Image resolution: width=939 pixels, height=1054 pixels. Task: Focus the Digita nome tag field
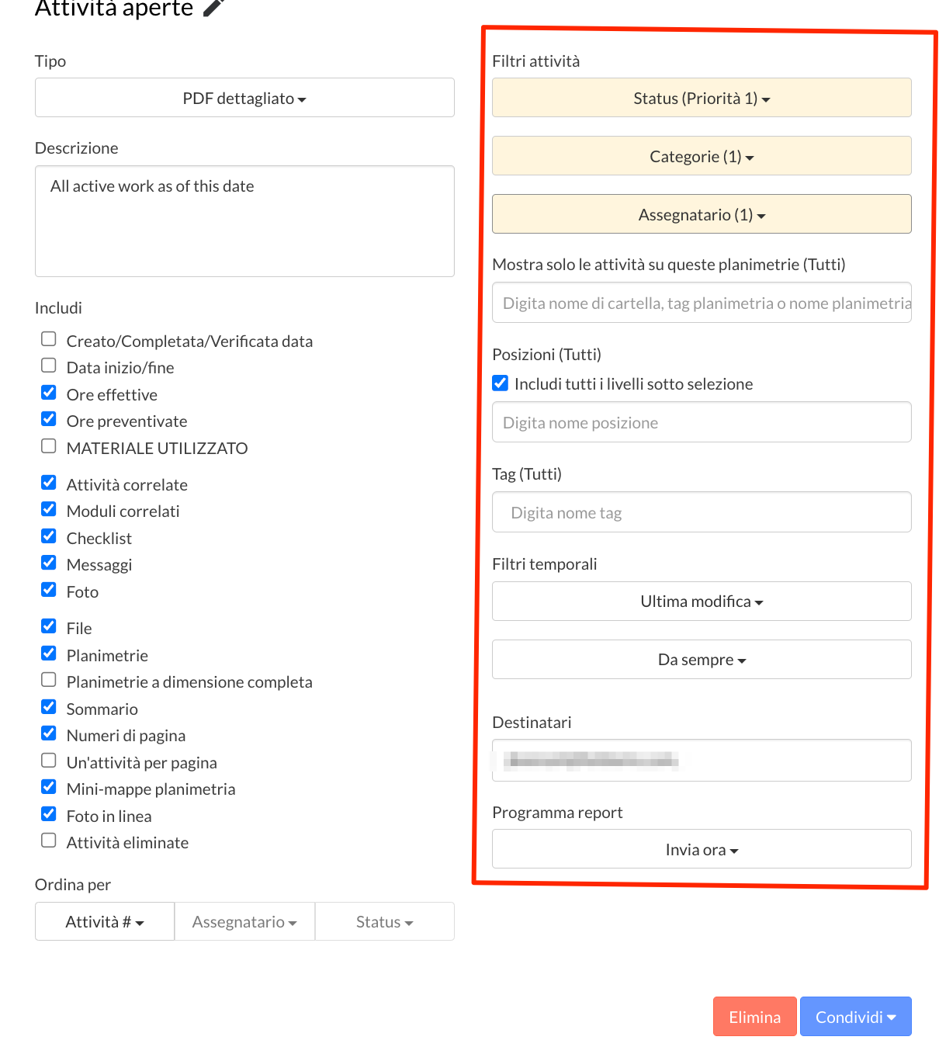[x=702, y=512]
